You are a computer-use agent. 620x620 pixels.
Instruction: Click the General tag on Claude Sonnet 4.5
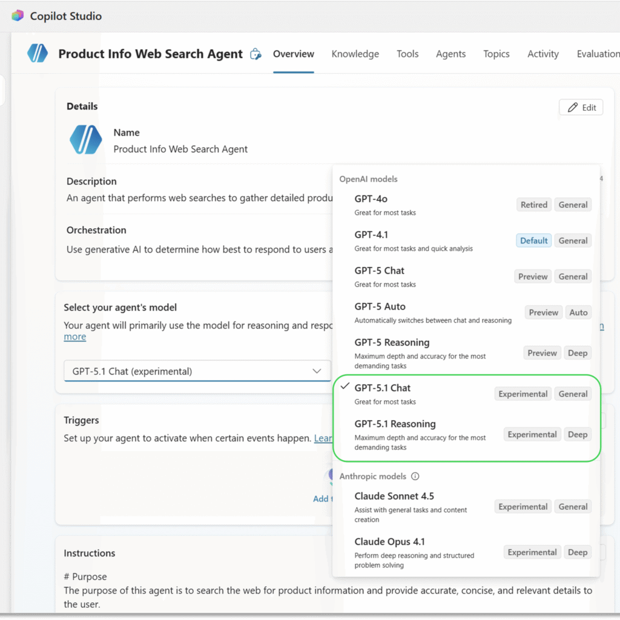[573, 507]
